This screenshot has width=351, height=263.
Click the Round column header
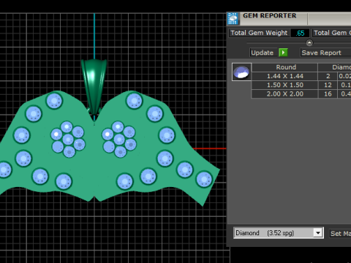coord(285,67)
